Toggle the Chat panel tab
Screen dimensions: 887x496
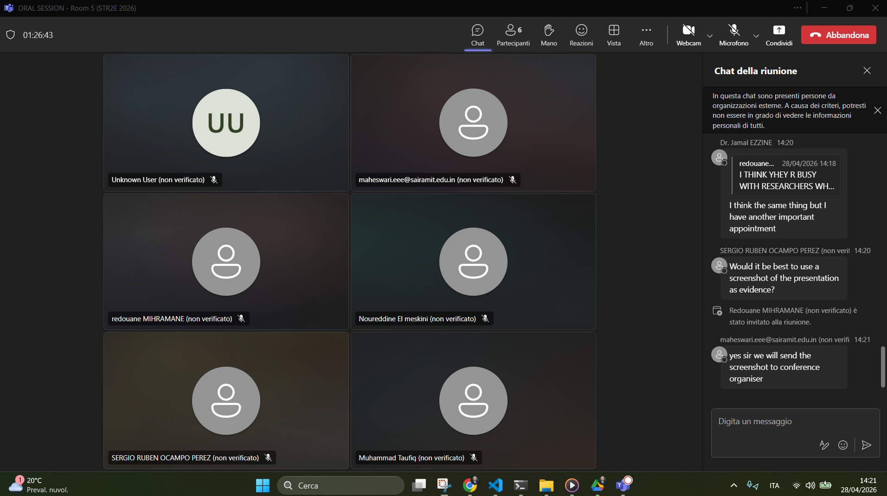coord(477,35)
